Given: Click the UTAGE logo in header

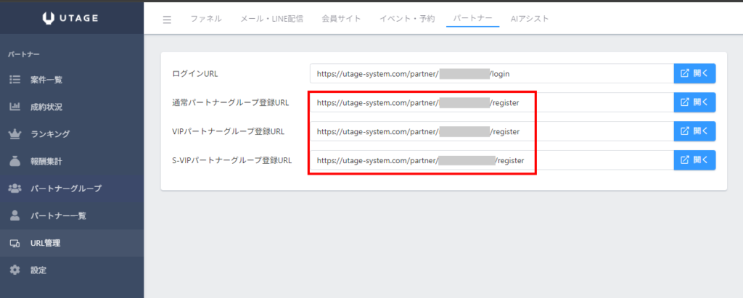Looking at the screenshot, I should (x=71, y=18).
